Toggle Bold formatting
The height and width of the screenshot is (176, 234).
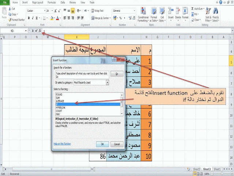(29, 18)
